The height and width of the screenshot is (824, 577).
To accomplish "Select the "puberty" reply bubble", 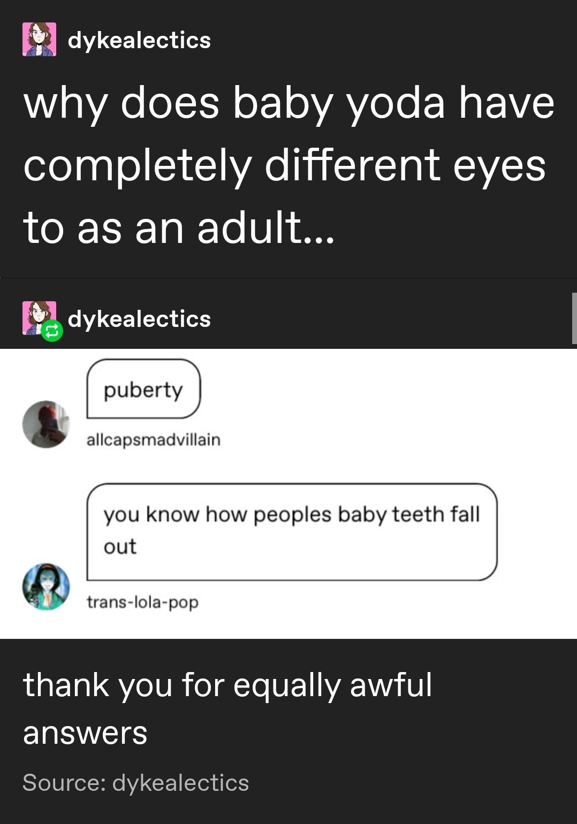I will (143, 389).
